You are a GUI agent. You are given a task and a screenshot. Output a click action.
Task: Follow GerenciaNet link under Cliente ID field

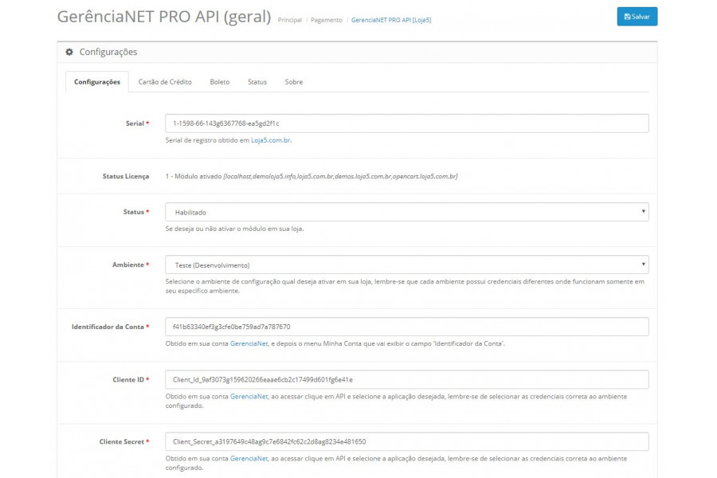click(x=249, y=397)
